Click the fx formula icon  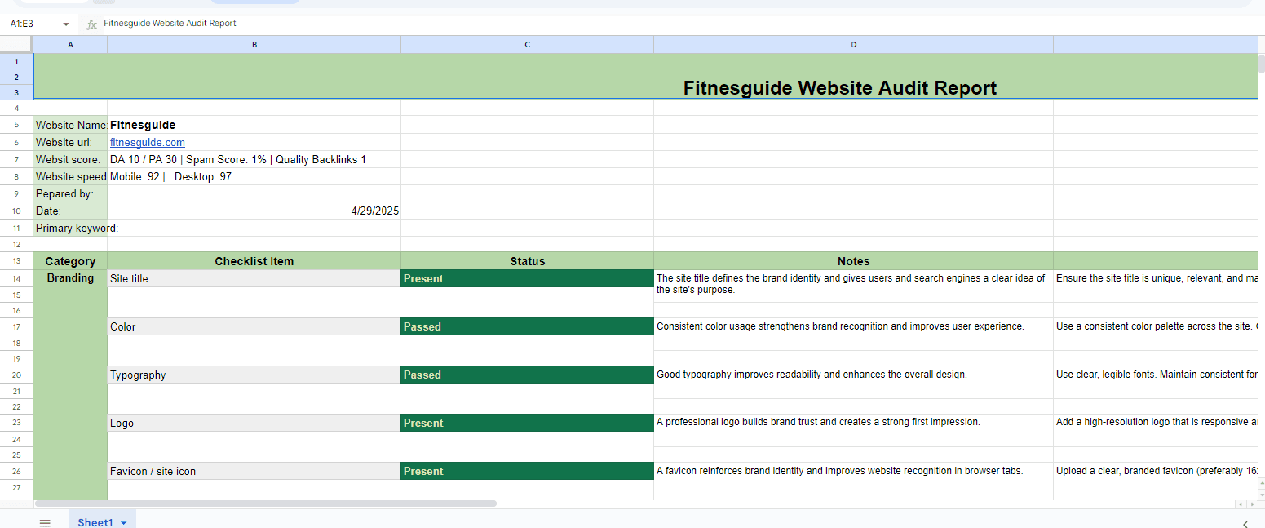coord(91,24)
